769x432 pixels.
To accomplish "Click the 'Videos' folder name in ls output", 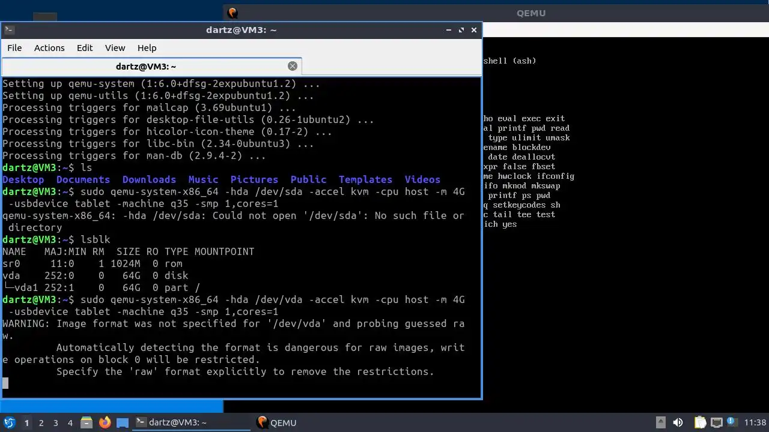I will 423,179.
